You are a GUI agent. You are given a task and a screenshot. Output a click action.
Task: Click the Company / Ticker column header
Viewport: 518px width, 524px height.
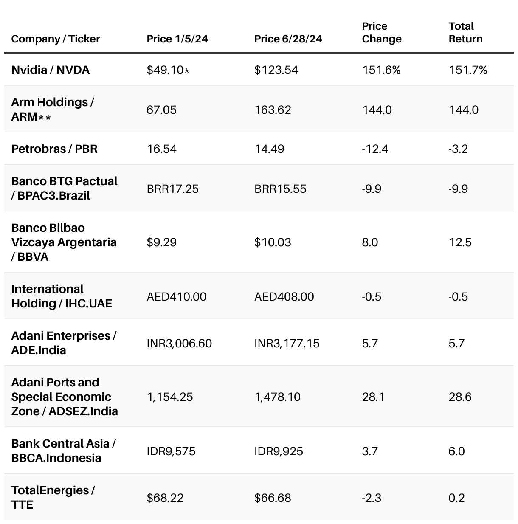click(x=56, y=39)
